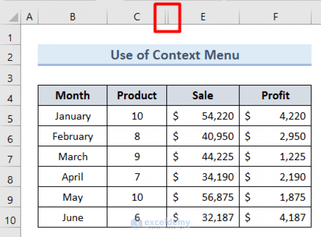This screenshot has height=237, width=321.
Task: Select the profit value 1,225
Action: pyautogui.click(x=275, y=156)
